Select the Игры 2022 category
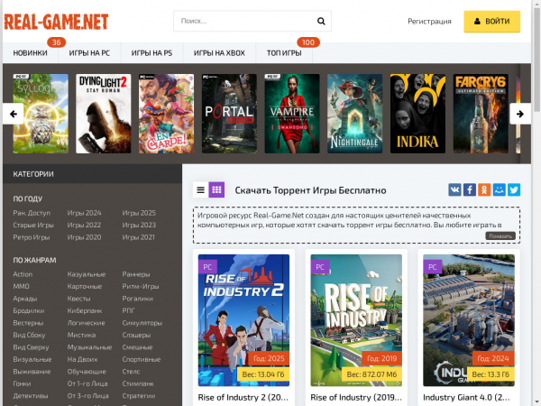 click(x=84, y=225)
